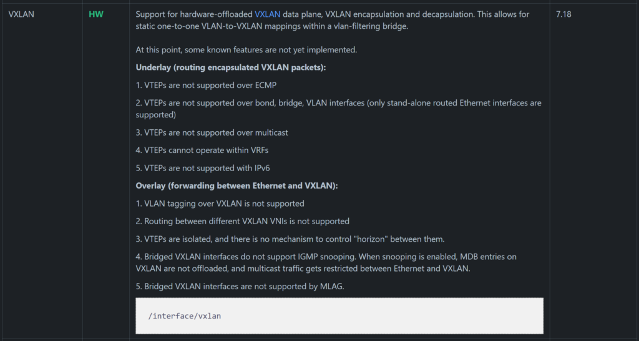Click the routing between VXLAN VNIs line
Viewport: 639px width, 341px height.
[243, 221]
